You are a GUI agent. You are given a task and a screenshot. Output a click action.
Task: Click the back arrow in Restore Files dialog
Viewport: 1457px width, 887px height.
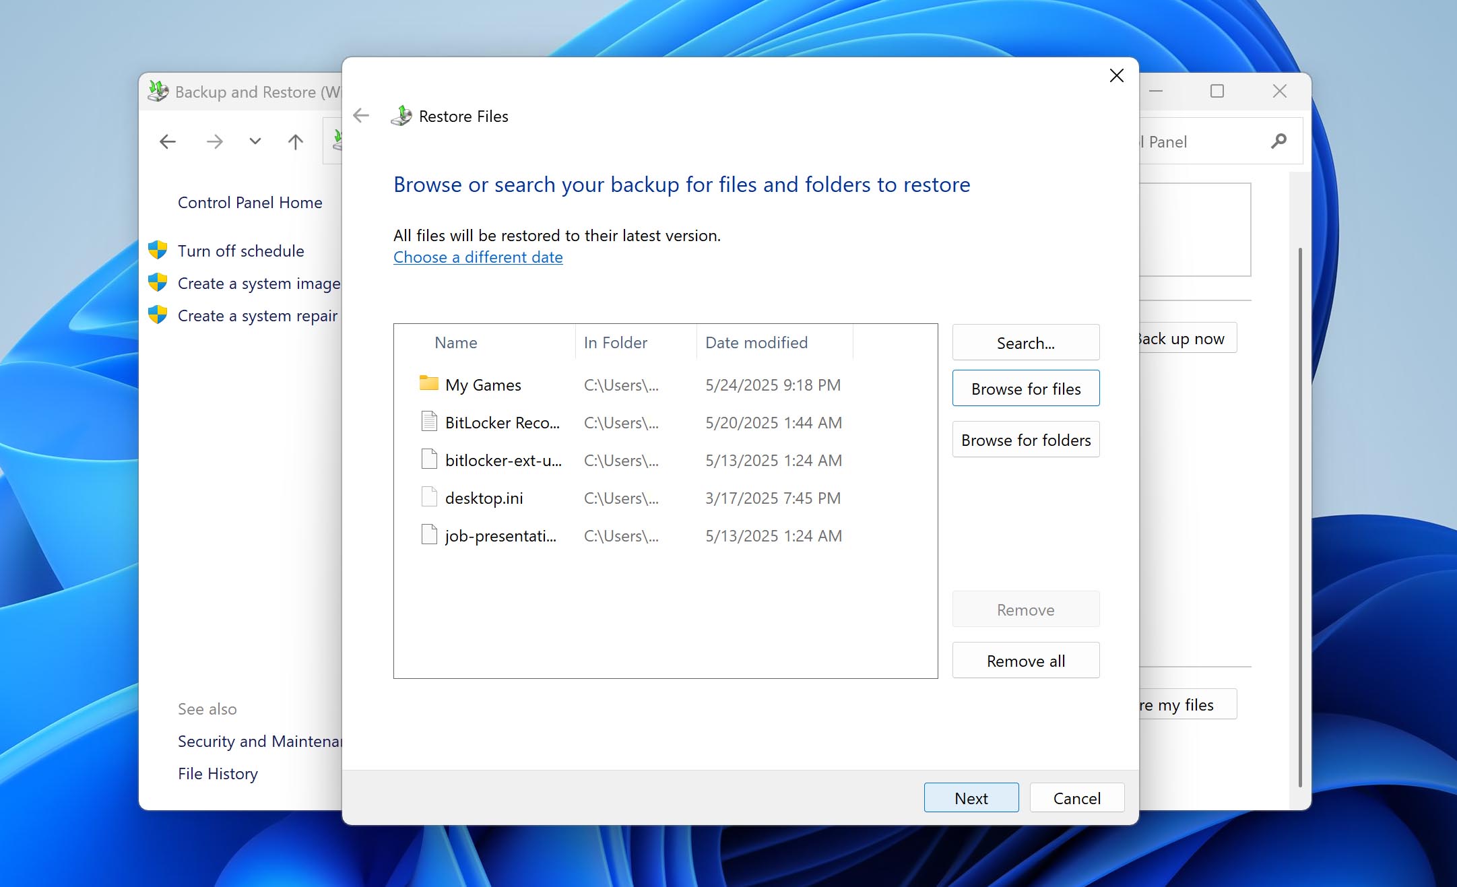pyautogui.click(x=361, y=116)
